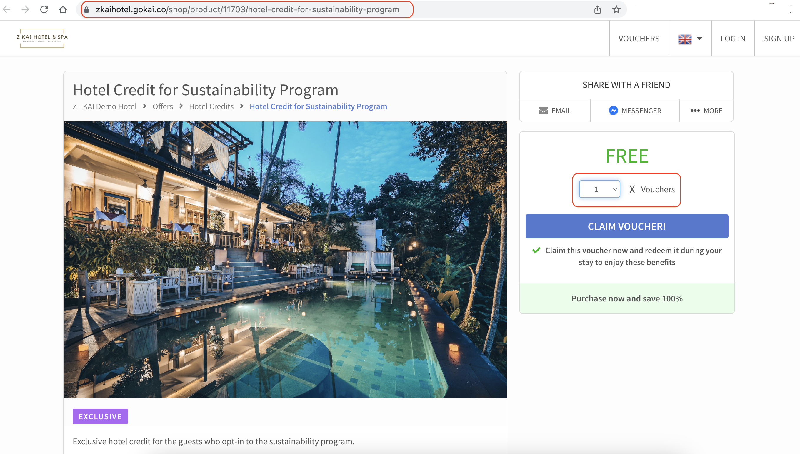800x454 pixels.
Task: Go to browser home icon
Action: click(x=63, y=9)
